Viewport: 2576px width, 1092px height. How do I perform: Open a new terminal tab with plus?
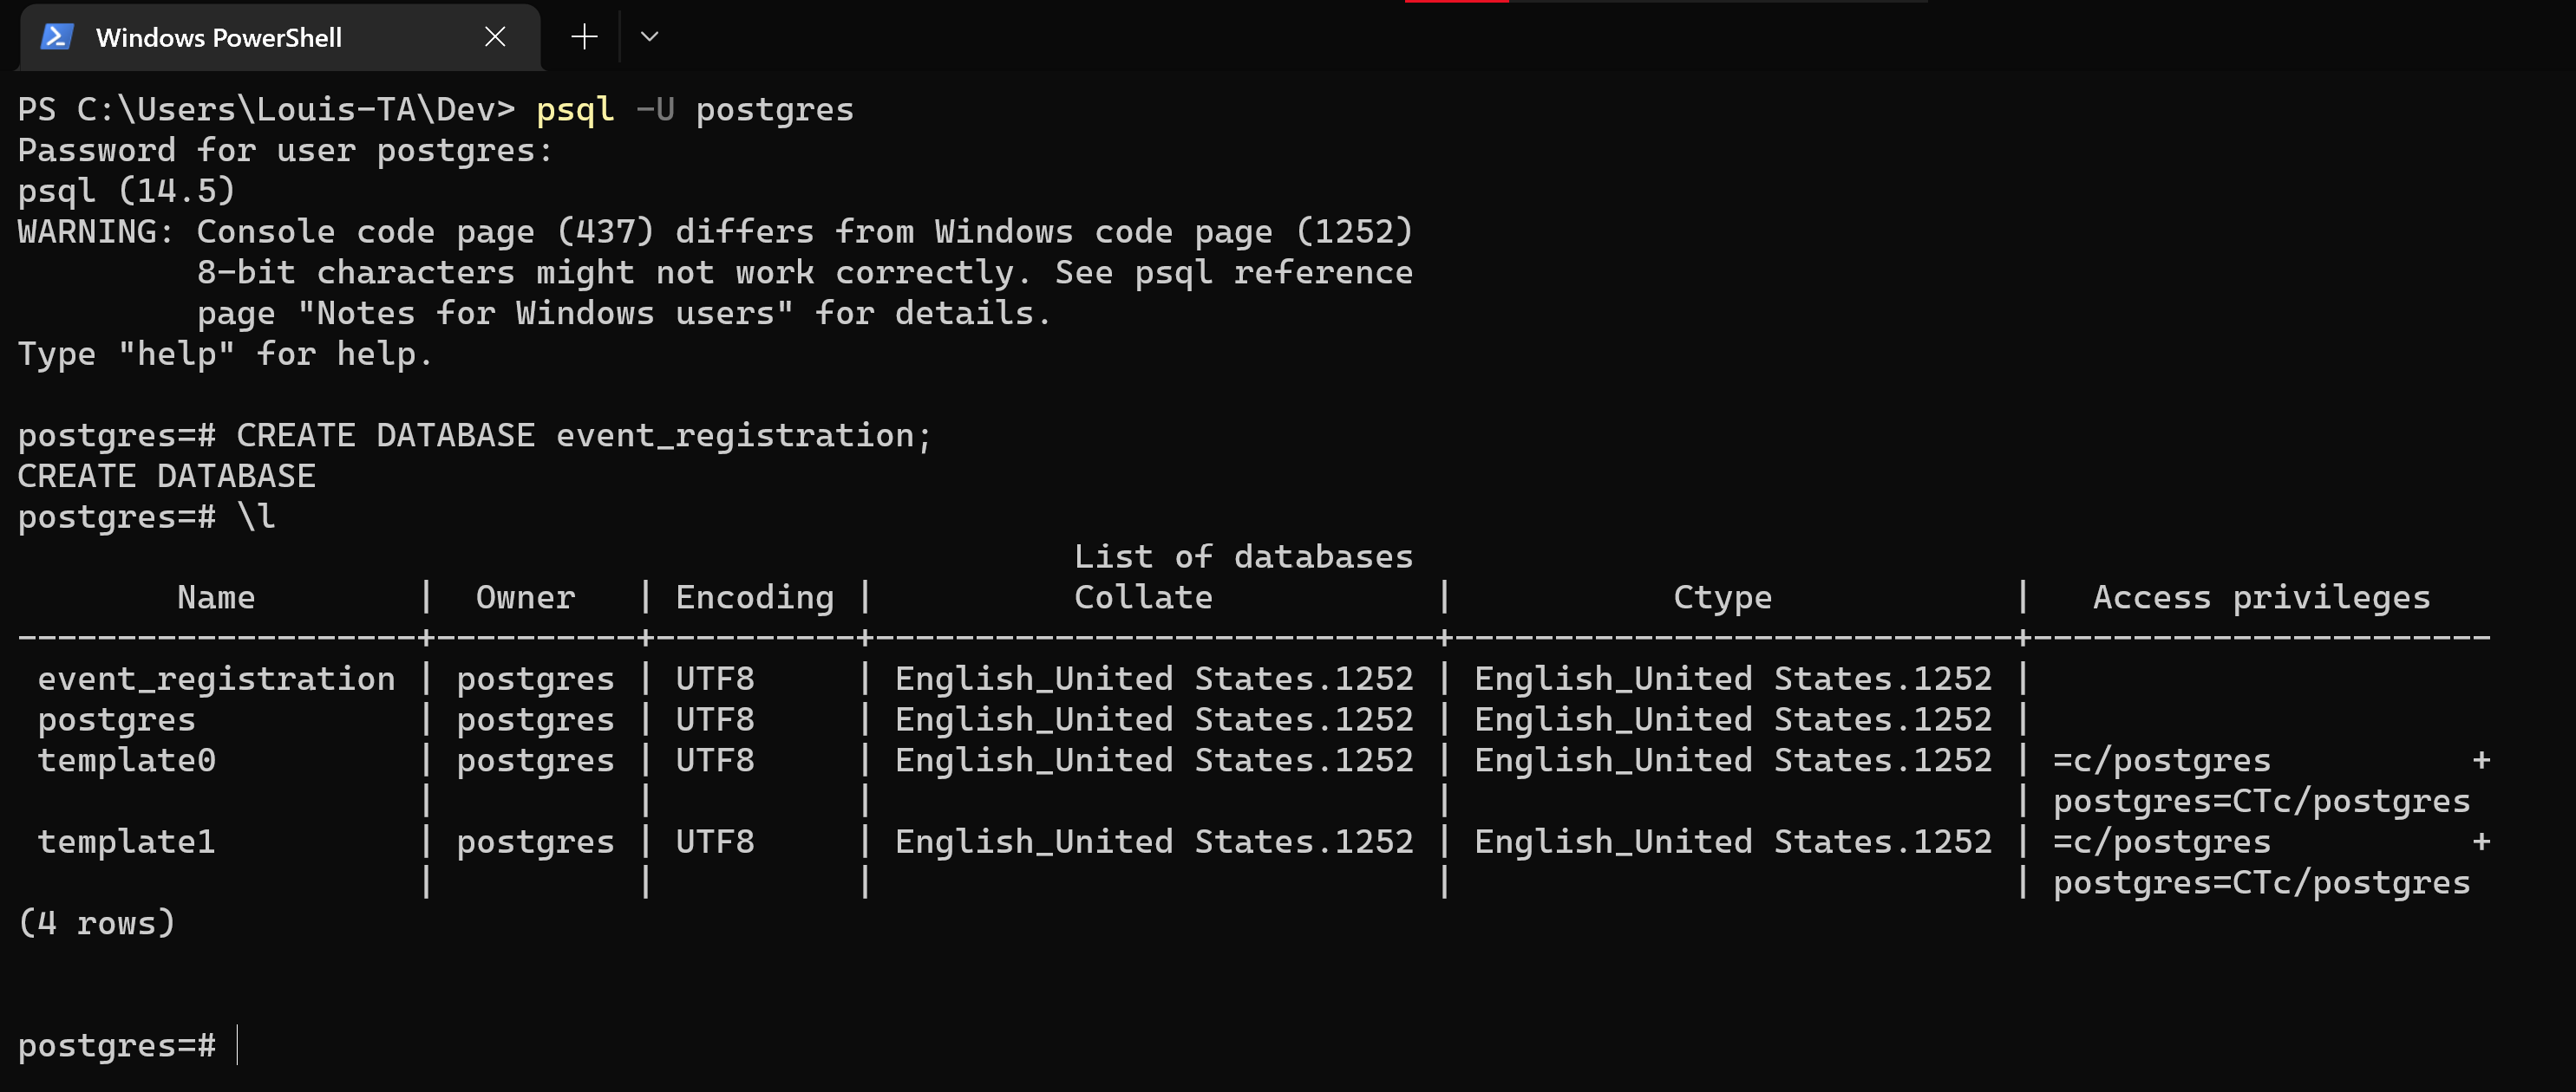pos(584,37)
